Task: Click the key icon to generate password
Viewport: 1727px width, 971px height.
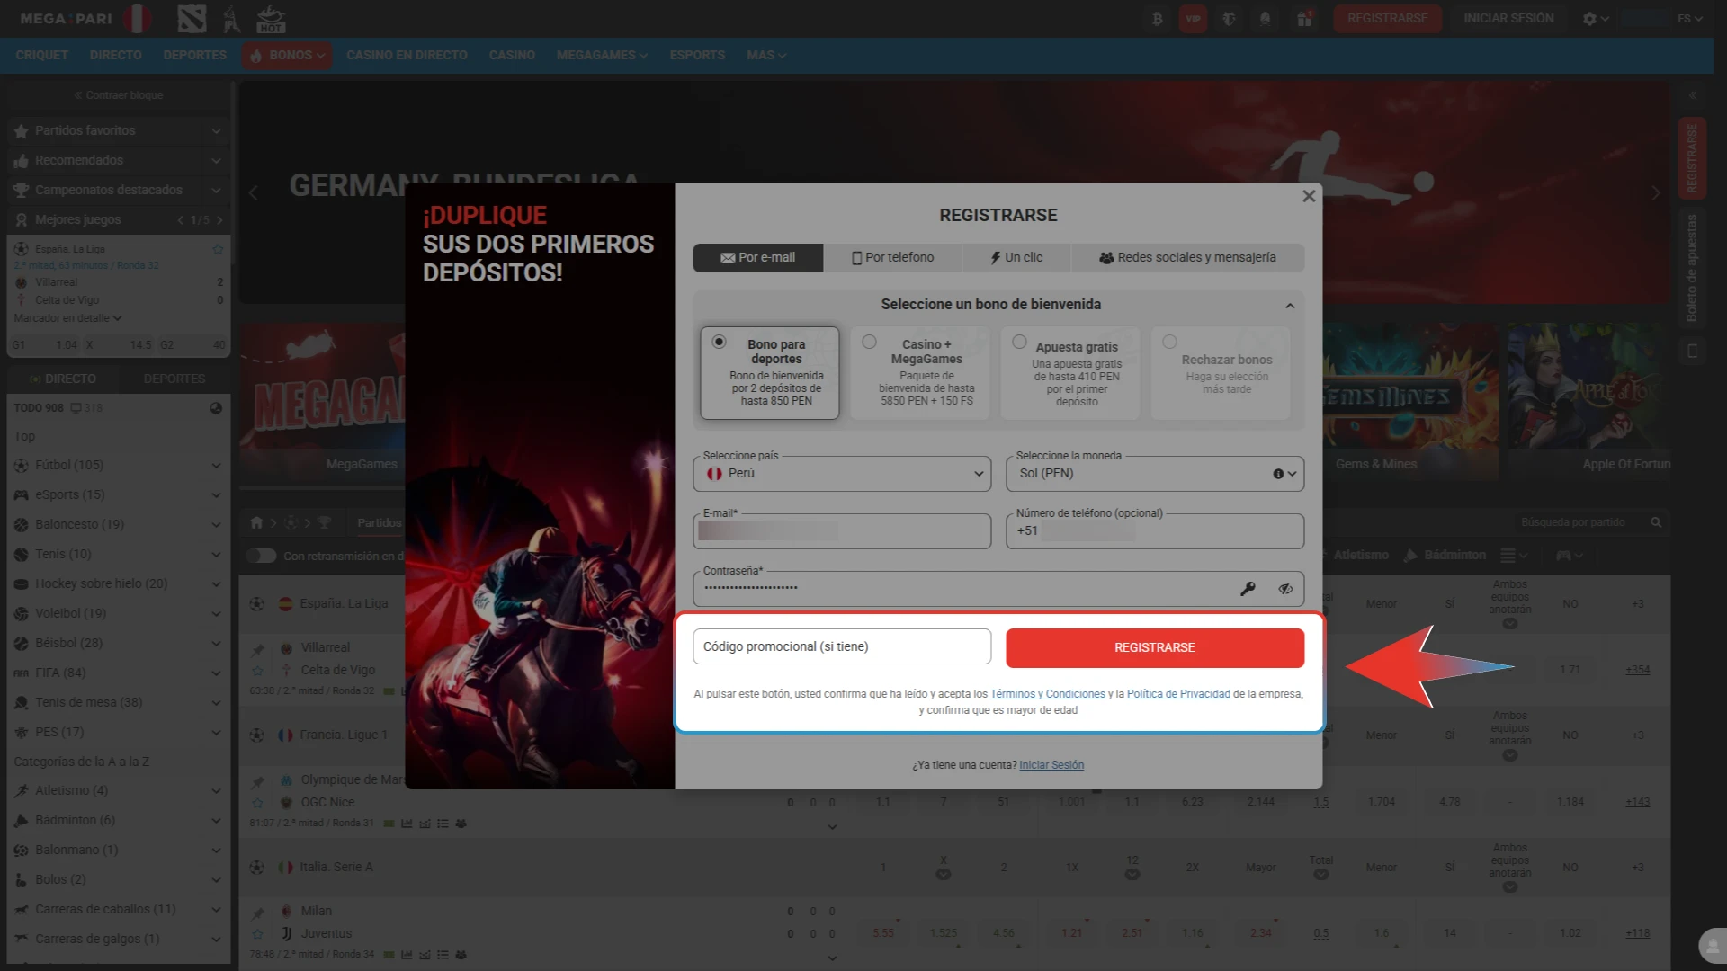Action: pos(1248,589)
